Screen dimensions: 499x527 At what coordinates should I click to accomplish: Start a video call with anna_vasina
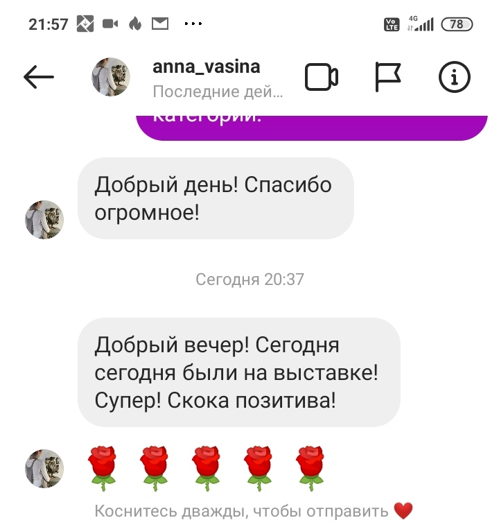pyautogui.click(x=322, y=77)
